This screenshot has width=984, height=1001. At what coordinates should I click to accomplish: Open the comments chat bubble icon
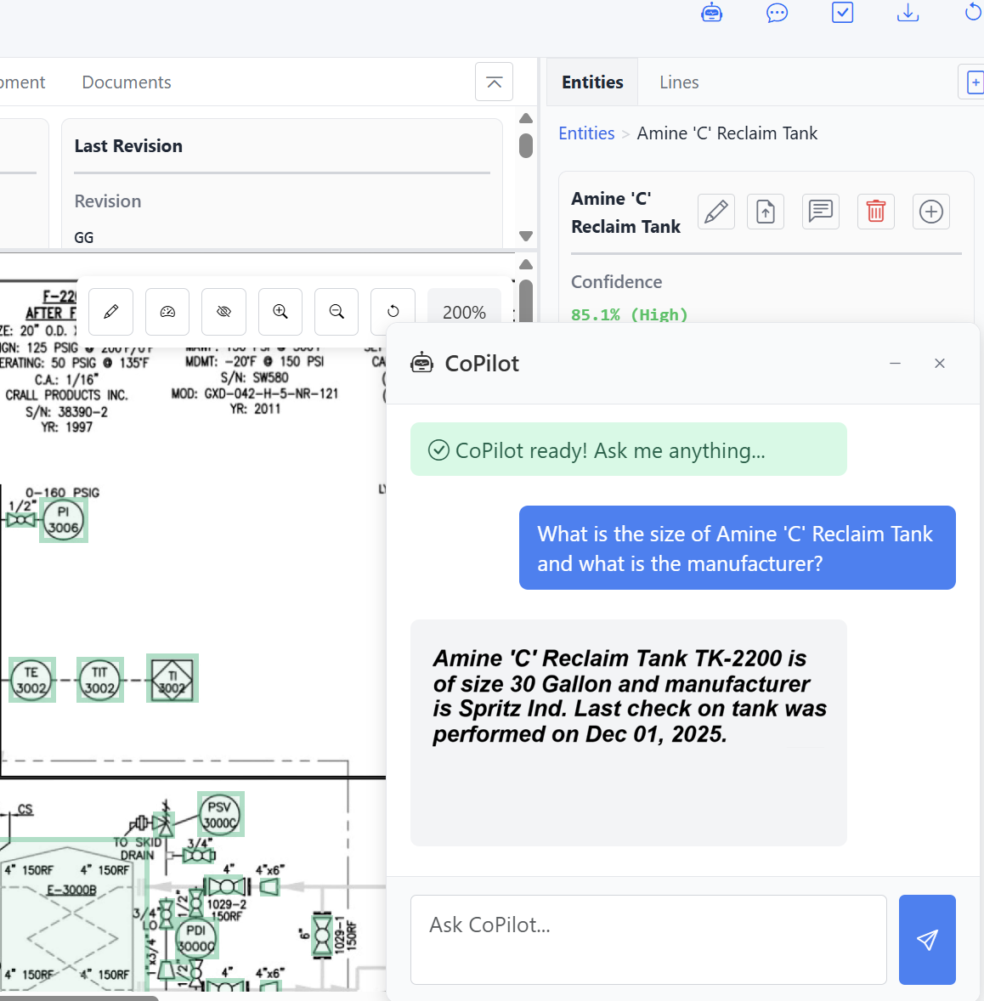(x=777, y=13)
